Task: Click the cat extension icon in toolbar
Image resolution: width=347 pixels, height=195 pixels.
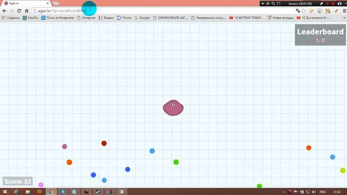Action: (x=327, y=11)
